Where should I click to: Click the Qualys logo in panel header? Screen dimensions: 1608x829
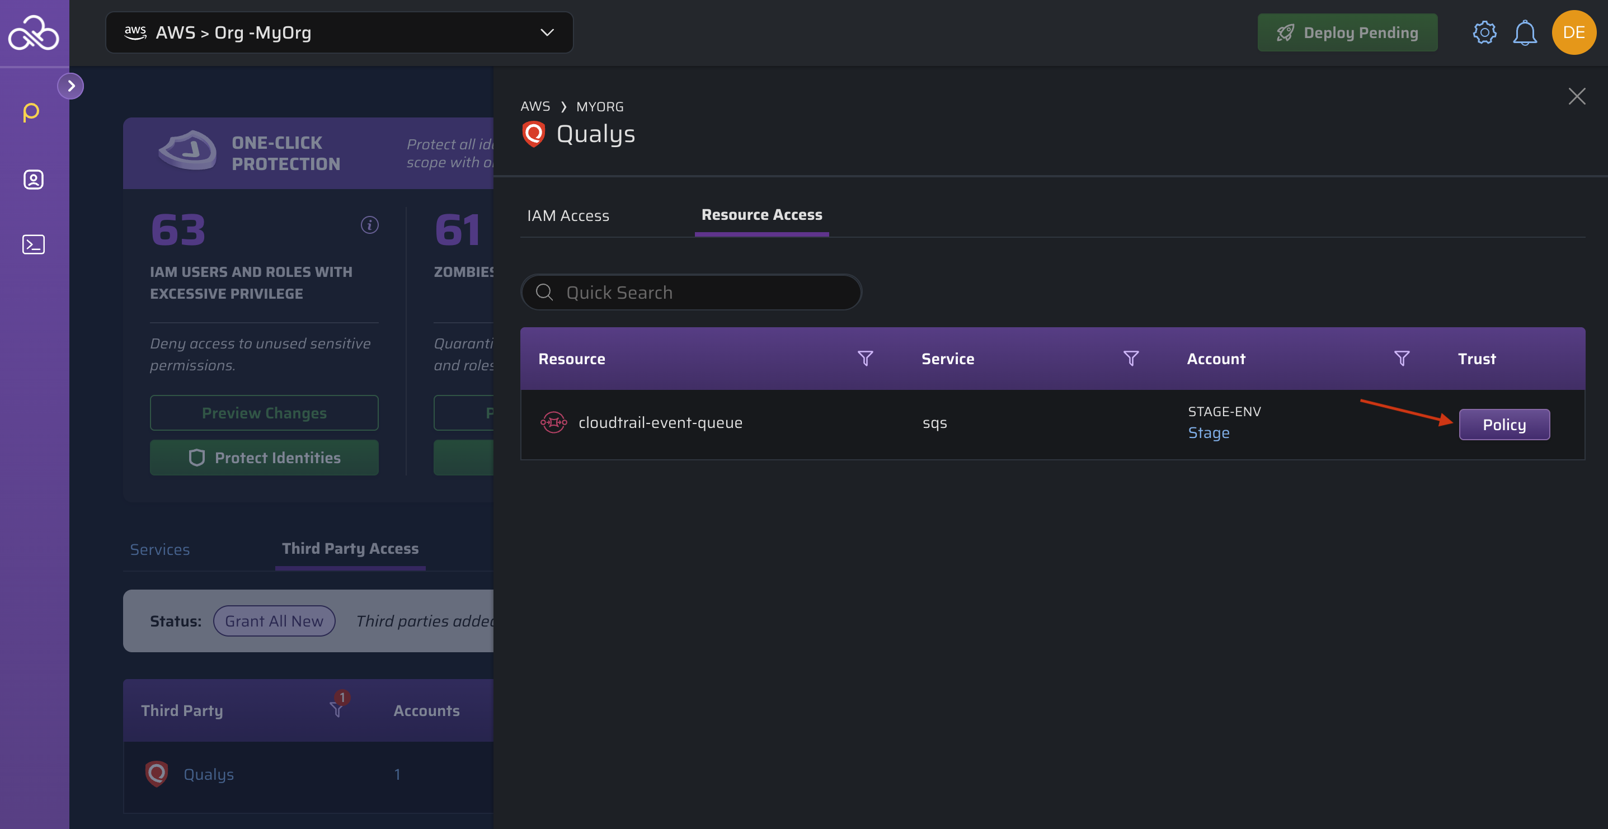534,134
